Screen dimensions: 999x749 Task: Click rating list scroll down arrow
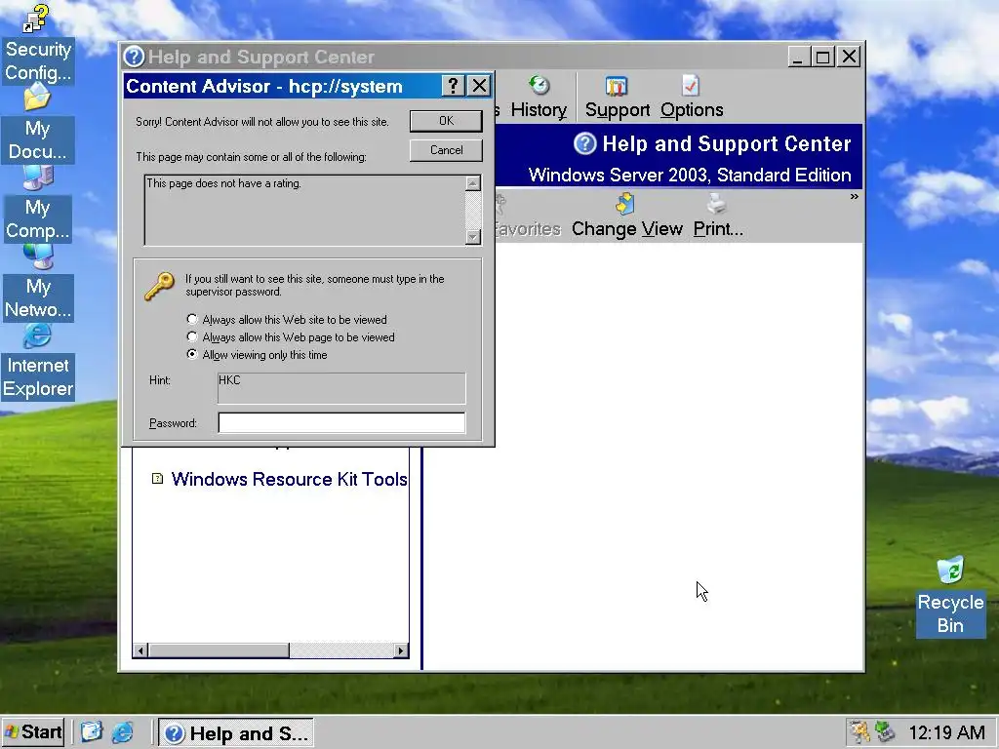click(x=473, y=237)
